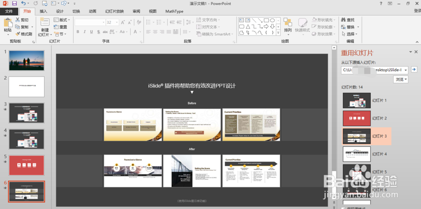421x209 pixels.
Task: Select the rectangle shape in shapes gallery
Action: tap(266, 20)
